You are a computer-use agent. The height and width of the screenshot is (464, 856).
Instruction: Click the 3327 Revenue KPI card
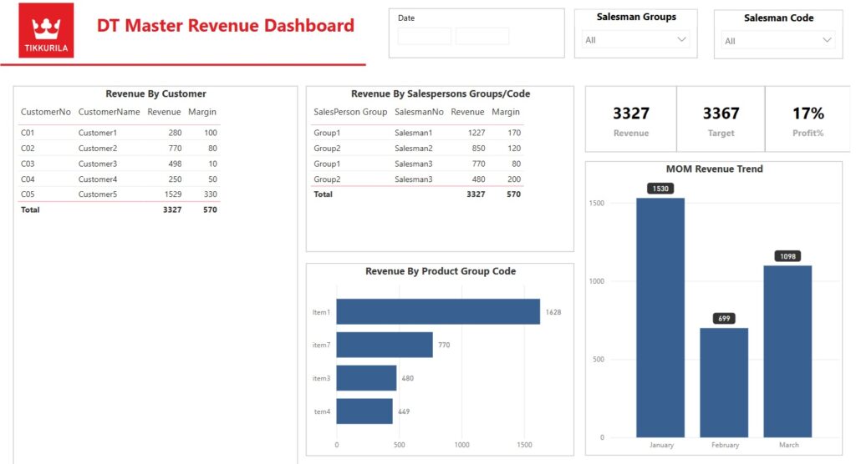coord(630,120)
